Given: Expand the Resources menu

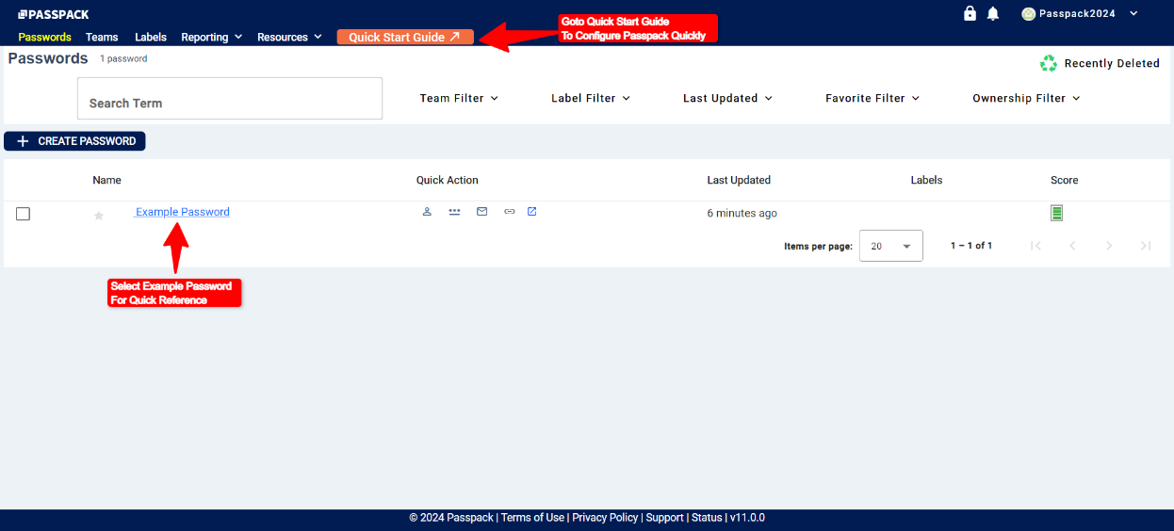Looking at the screenshot, I should click(x=290, y=37).
